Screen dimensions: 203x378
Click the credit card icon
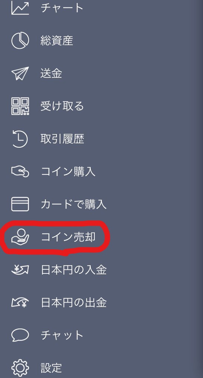click(20, 204)
